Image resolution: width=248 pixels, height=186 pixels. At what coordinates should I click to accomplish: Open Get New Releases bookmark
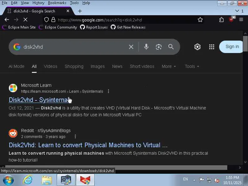pyautogui.click(x=128, y=27)
